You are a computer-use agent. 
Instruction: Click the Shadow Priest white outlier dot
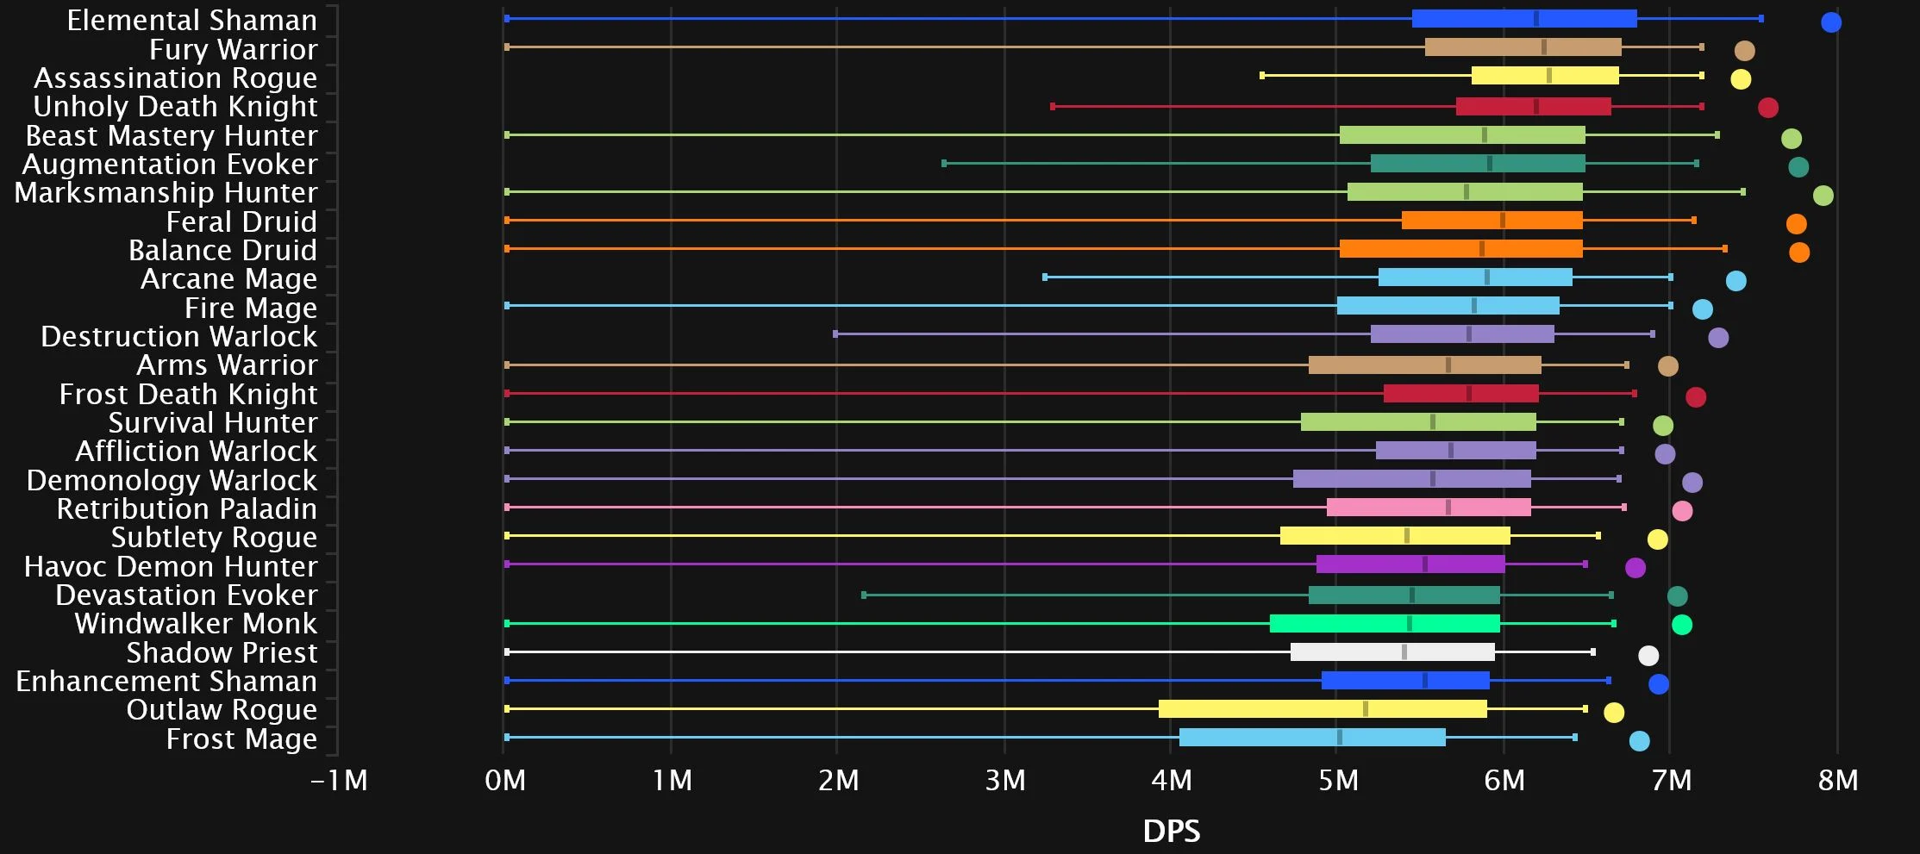coord(1648,656)
